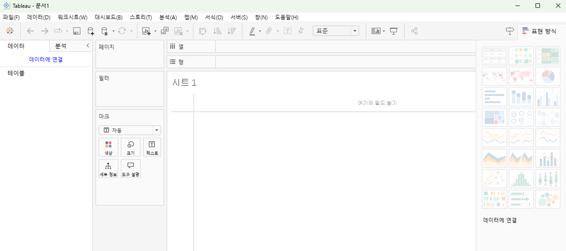
Task: Click the 시트 1 sheet title
Action: click(184, 83)
